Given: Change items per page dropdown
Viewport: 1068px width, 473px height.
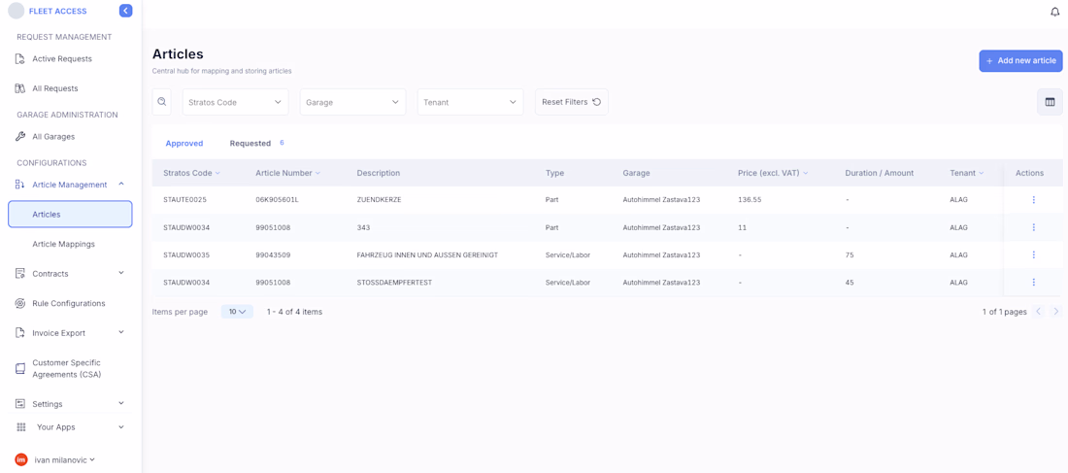Looking at the screenshot, I should pyautogui.click(x=237, y=312).
